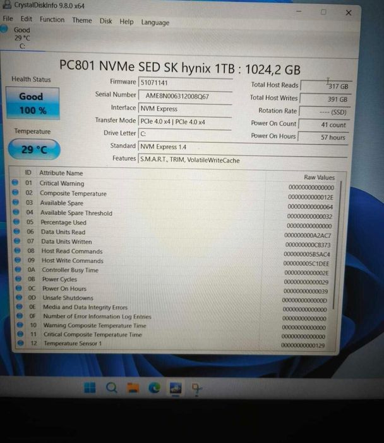This screenshot has height=443, width=384.
Task: Click the Transfer Mode field PCIe 4.0 x4
Action: (x=184, y=122)
